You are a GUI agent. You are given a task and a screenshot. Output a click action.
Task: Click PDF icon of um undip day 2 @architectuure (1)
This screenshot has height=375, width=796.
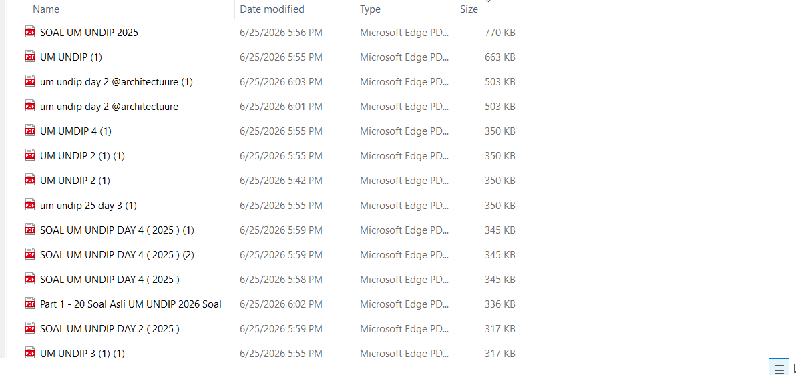[30, 81]
